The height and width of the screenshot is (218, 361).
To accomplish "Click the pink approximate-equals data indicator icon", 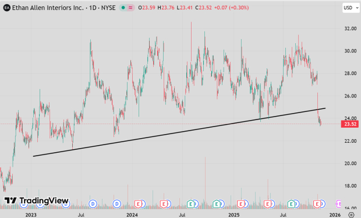I will click(130, 8).
